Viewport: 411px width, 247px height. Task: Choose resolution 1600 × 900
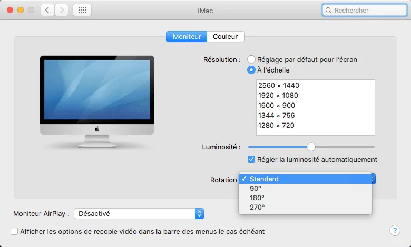coord(315,105)
